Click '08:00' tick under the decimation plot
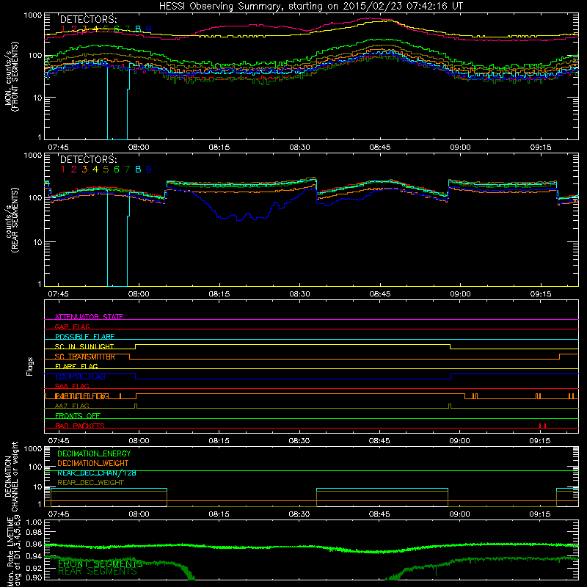This screenshot has width=587, height=587. (x=139, y=514)
